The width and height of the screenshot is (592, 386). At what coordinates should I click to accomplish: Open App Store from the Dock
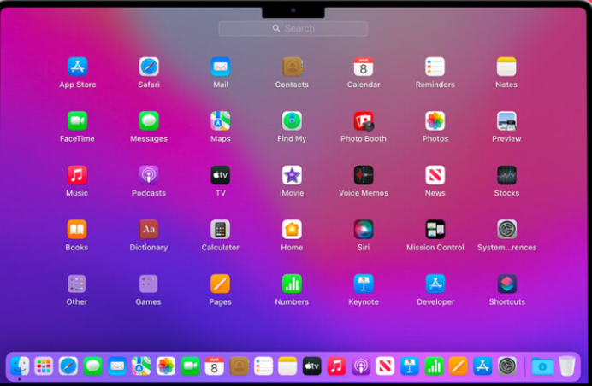(x=482, y=366)
